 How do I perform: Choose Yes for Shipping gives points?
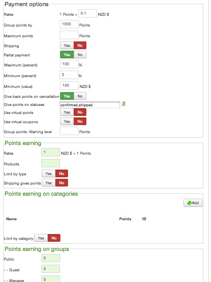[49, 183]
